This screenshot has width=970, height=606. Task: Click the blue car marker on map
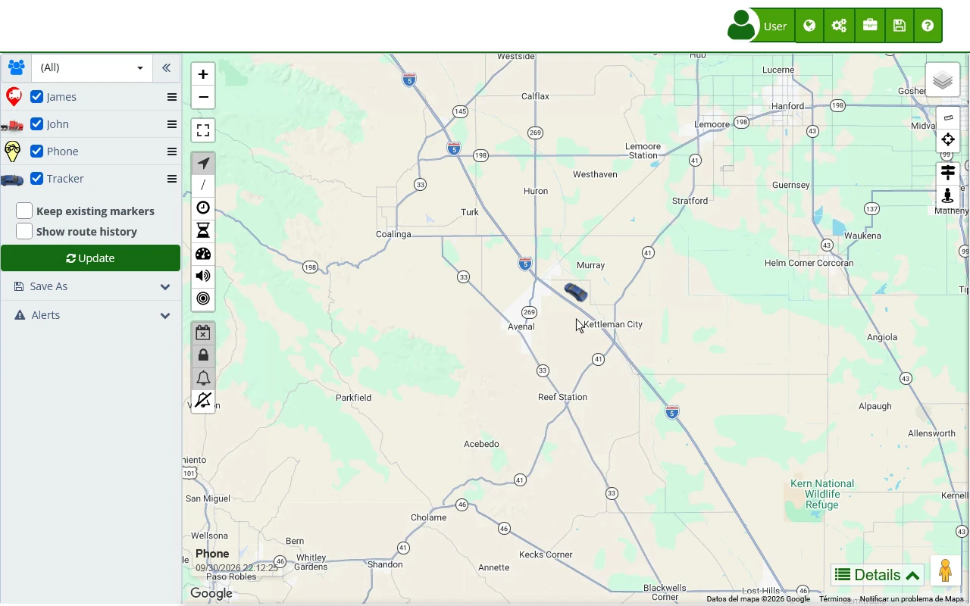coord(576,292)
